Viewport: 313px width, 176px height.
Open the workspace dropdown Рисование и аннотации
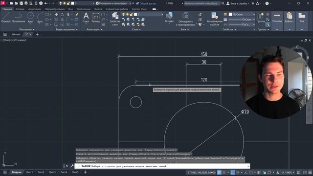click(x=113, y=3)
